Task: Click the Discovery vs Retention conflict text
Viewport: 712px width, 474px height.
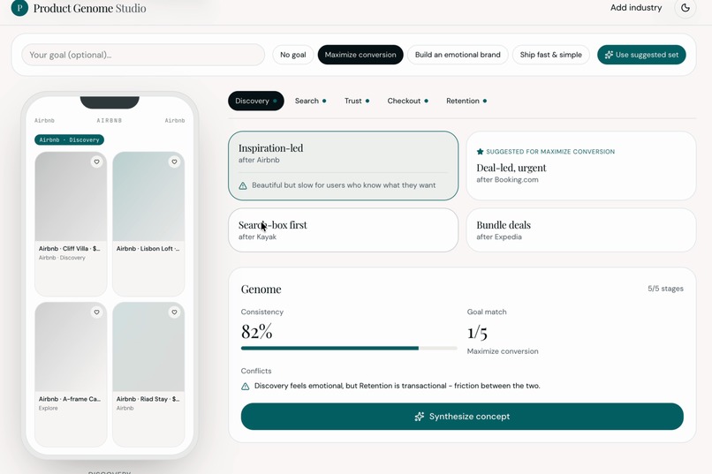Action: [x=397, y=386]
